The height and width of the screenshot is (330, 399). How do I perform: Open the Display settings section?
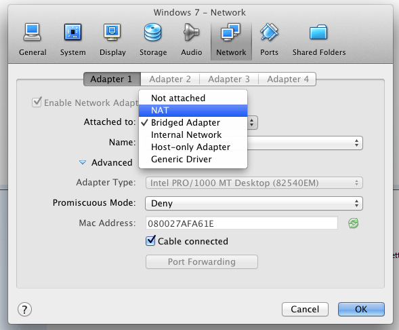112,40
